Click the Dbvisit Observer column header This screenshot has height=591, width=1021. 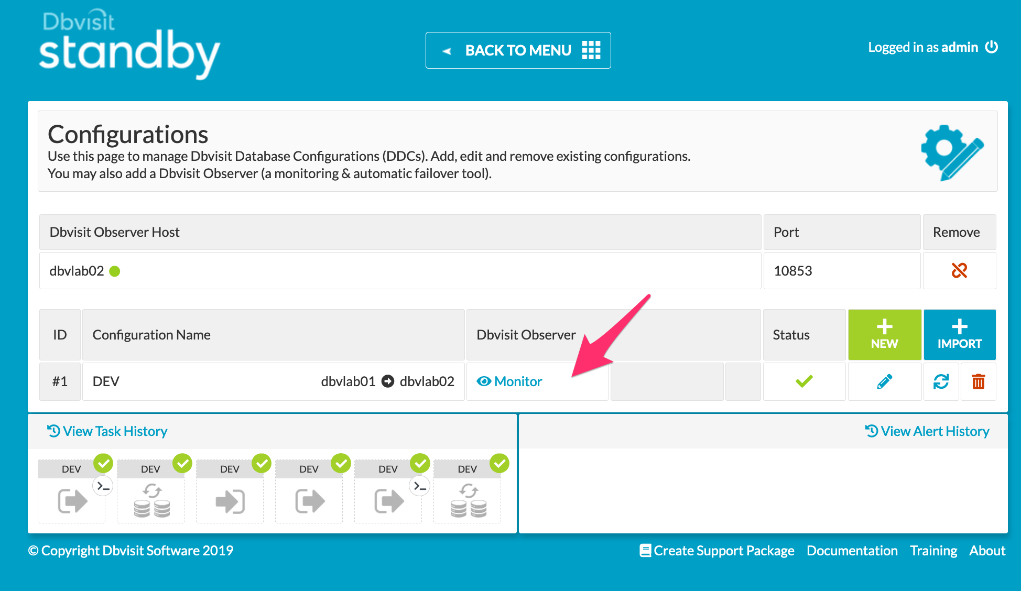click(613, 335)
